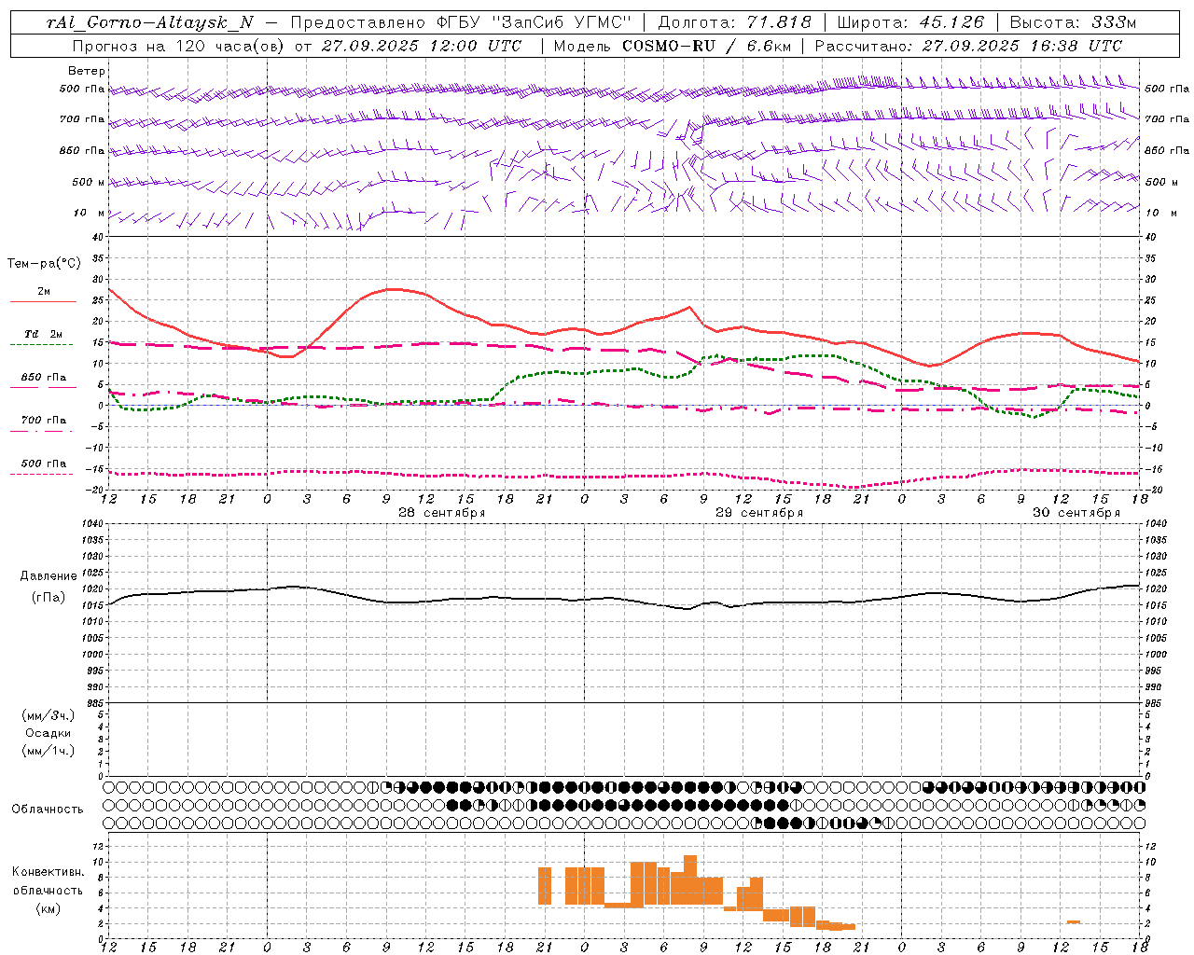Click the Модель COSMO-RU / 6.6км label
Screen dimensions: 1194x955
click(x=672, y=46)
